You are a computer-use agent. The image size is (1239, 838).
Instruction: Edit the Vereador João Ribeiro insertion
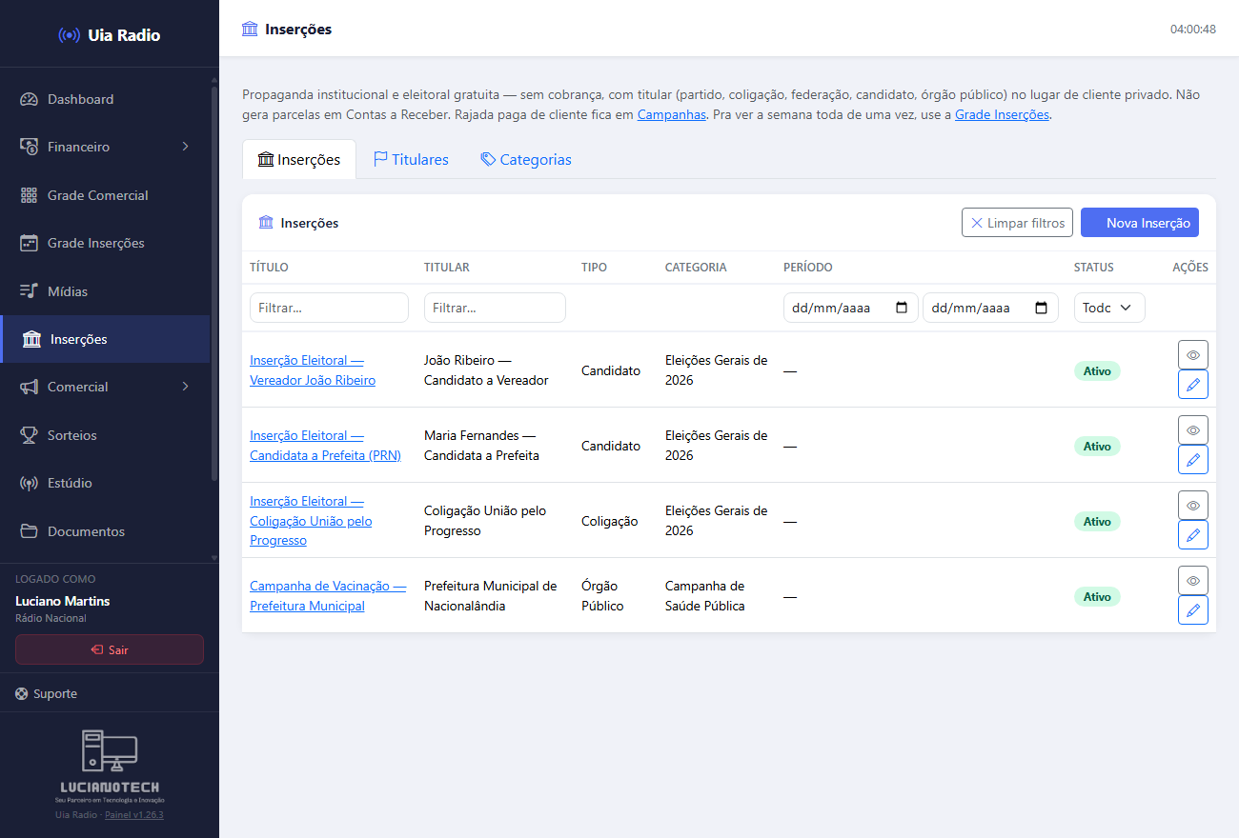(x=1192, y=384)
